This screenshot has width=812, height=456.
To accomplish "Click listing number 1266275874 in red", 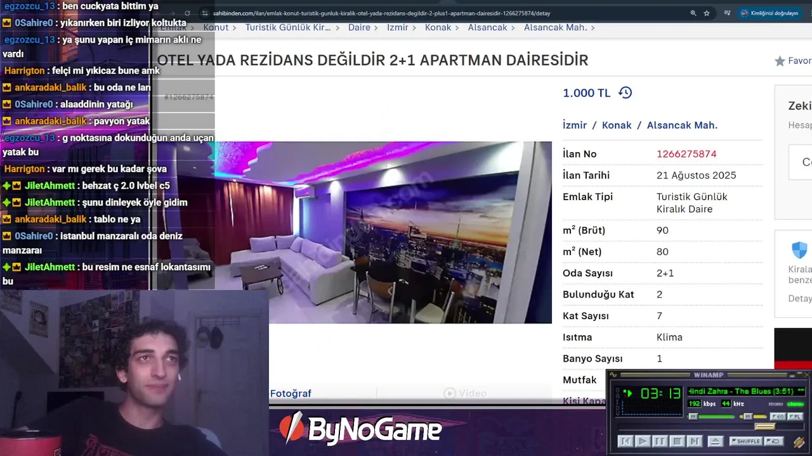I will (x=686, y=154).
